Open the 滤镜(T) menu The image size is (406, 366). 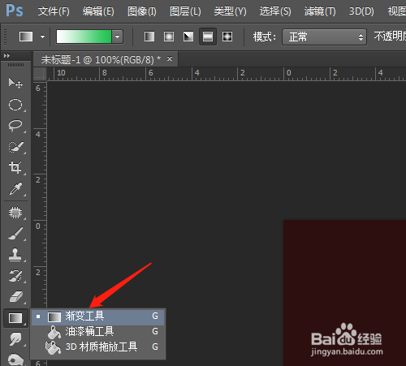[320, 11]
